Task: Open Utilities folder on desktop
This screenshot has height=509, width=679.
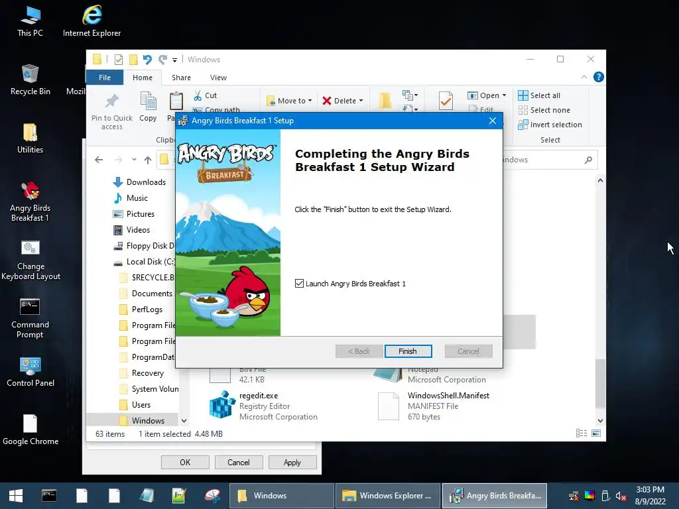Action: [30, 139]
